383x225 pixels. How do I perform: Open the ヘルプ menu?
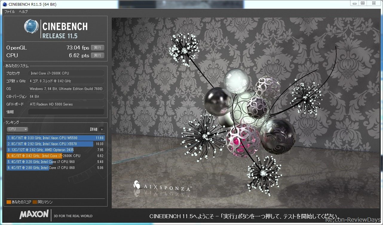point(23,12)
